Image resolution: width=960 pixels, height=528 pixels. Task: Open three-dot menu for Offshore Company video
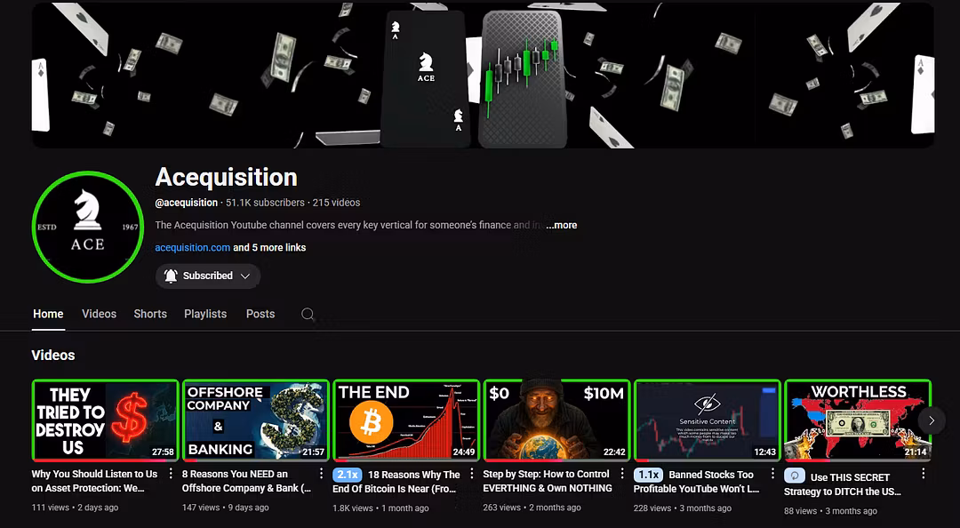point(321,474)
